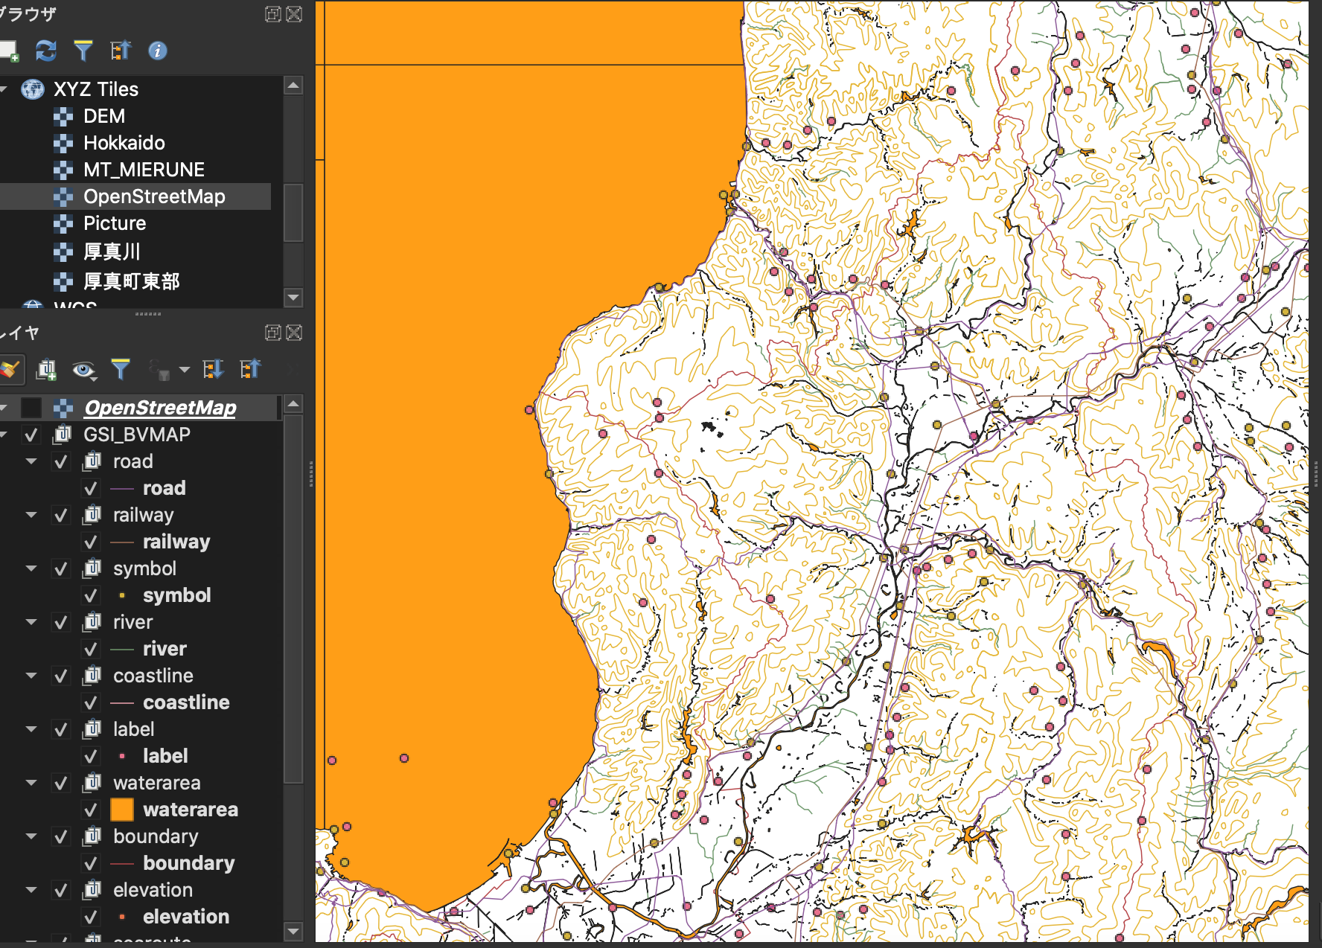Screen dimensions: 1322x948
Task: Select the 厚真町東部 tile entry
Action: pos(132,281)
